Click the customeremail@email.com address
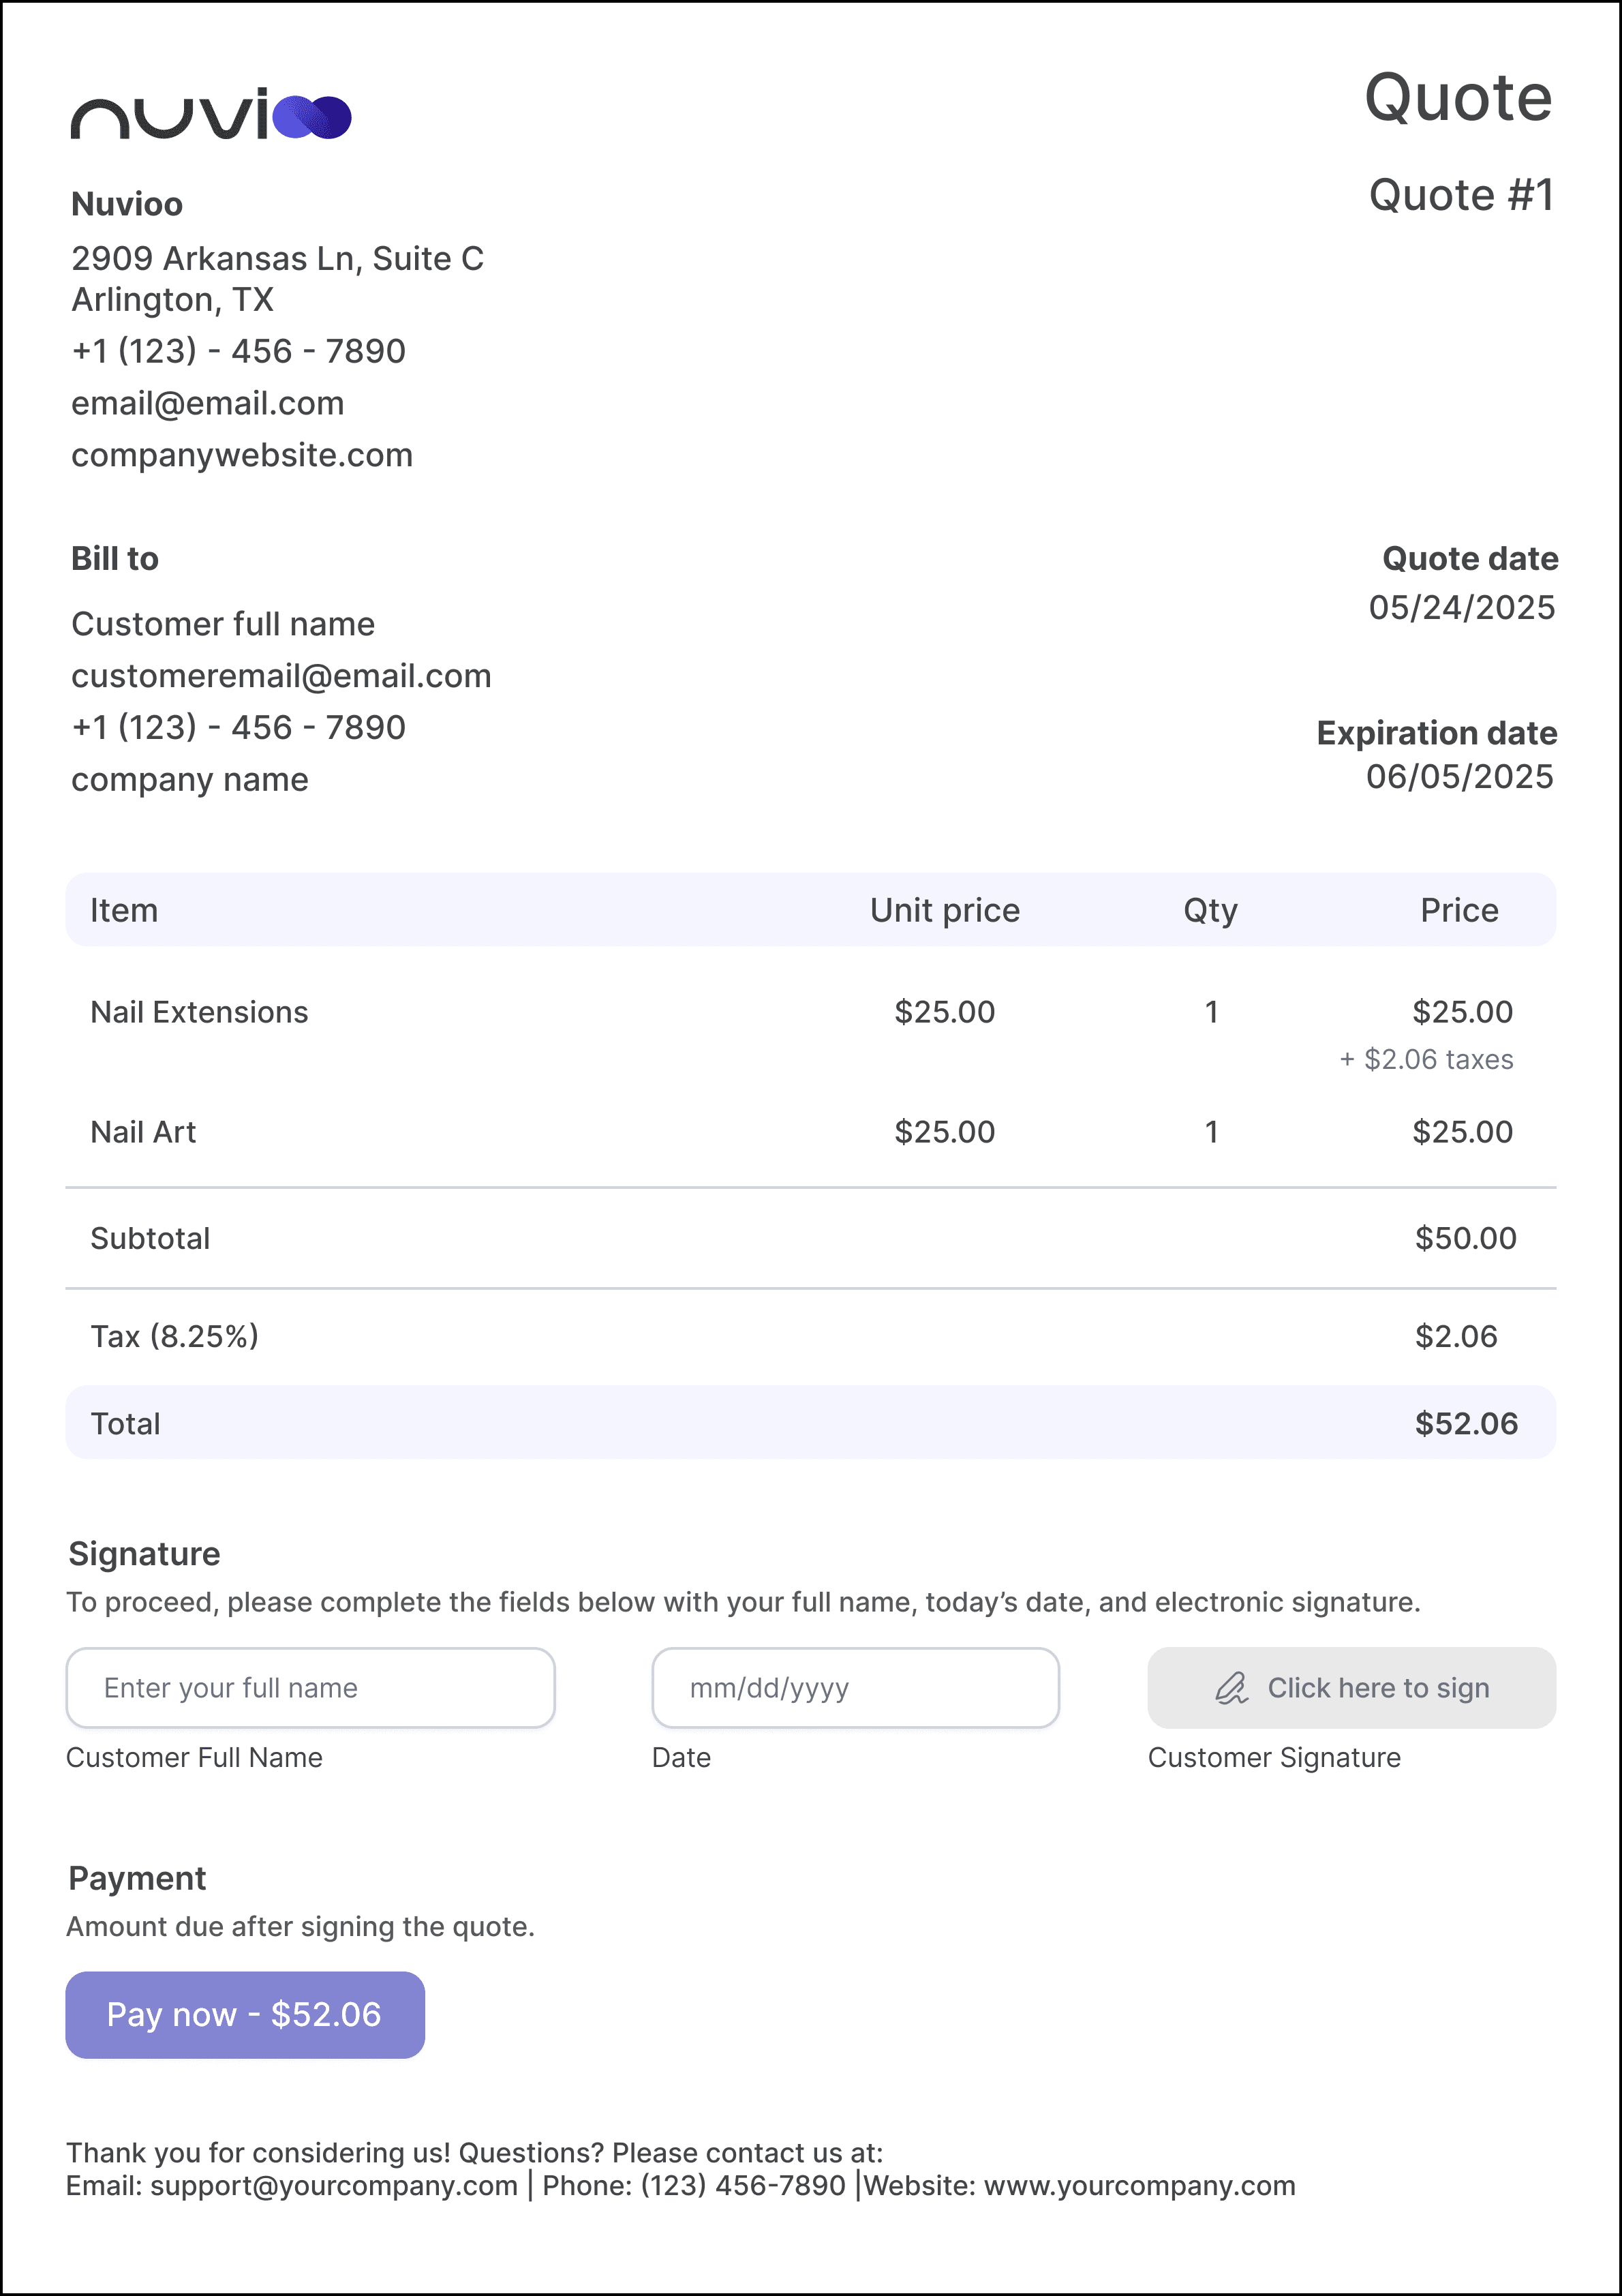The height and width of the screenshot is (2296, 1622). click(x=281, y=676)
